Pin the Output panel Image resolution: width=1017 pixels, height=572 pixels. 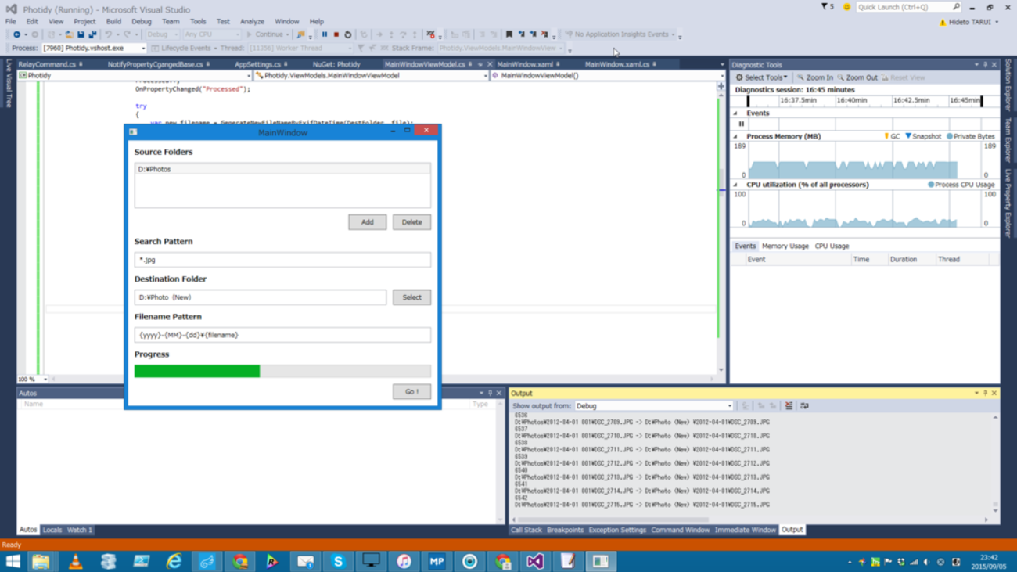coord(985,393)
